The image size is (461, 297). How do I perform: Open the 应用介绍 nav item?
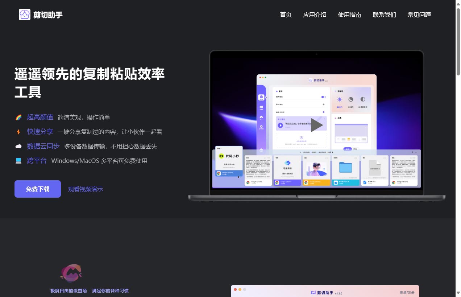tap(315, 15)
